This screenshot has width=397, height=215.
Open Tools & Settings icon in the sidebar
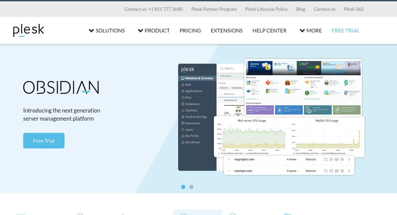coord(183,117)
